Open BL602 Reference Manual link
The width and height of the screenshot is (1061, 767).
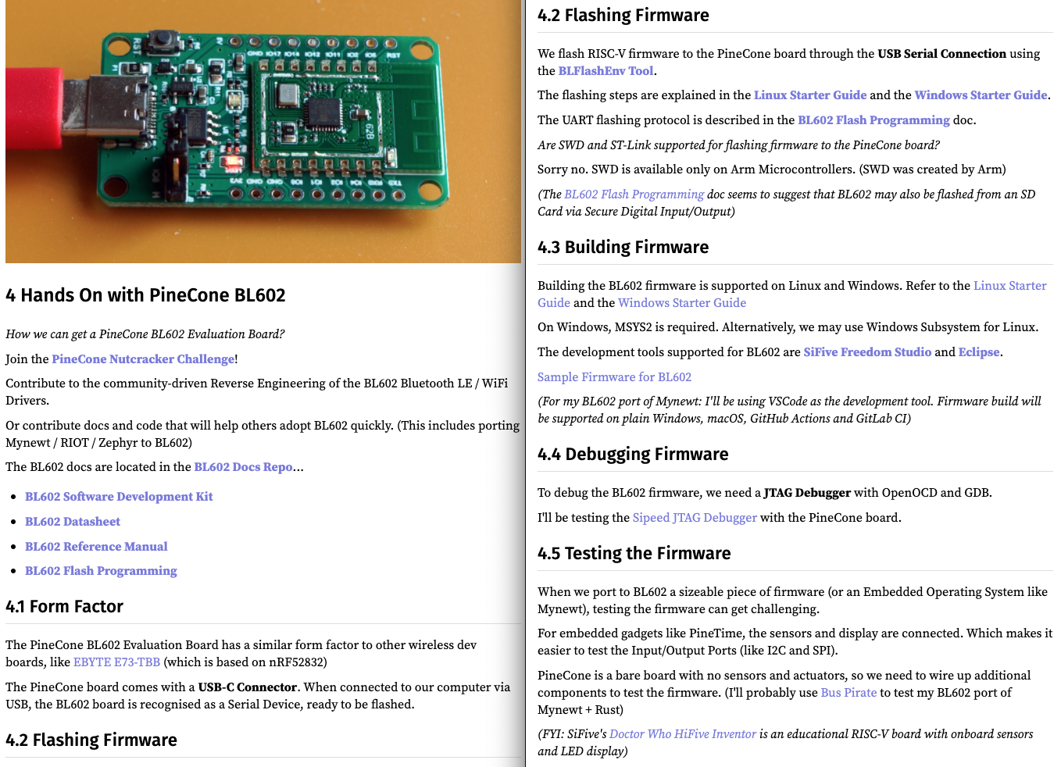coord(96,547)
